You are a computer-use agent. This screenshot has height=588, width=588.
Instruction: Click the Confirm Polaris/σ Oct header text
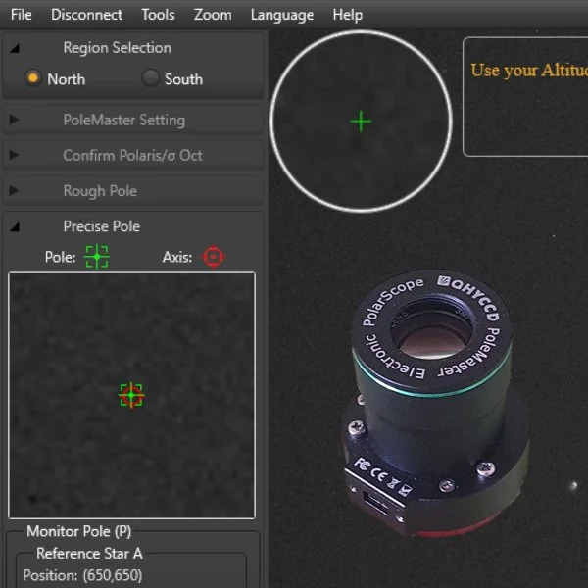pyautogui.click(x=132, y=155)
